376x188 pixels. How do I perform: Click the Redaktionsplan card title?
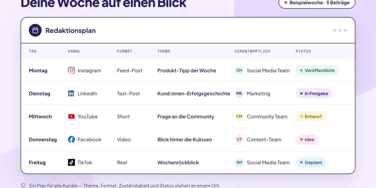(x=70, y=30)
